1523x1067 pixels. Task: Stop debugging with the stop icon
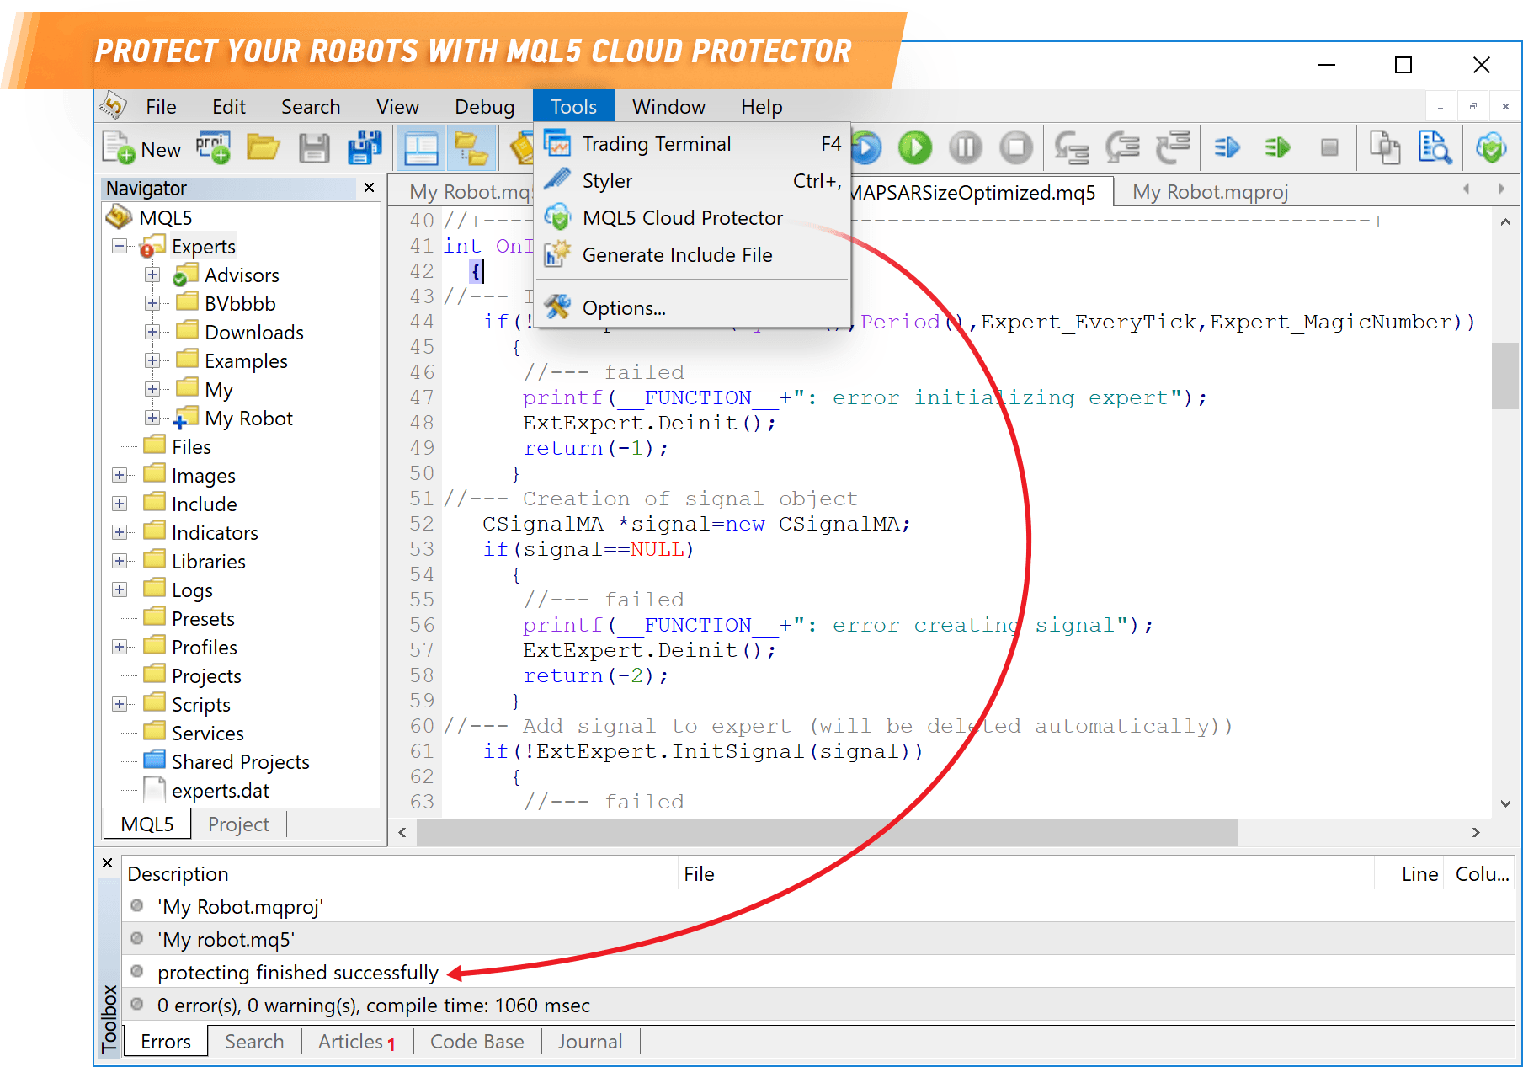1016,147
